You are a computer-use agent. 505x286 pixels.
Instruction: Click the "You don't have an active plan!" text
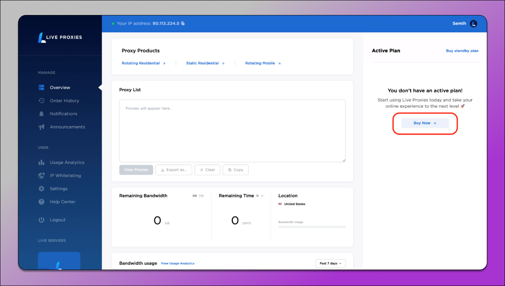tap(425, 91)
